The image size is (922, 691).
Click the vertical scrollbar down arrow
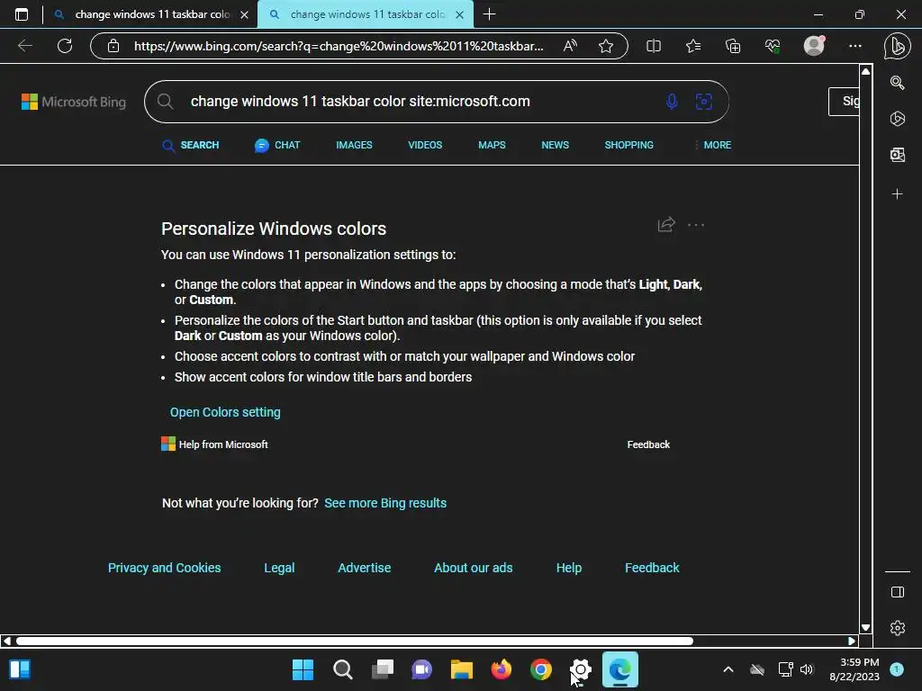click(x=865, y=627)
